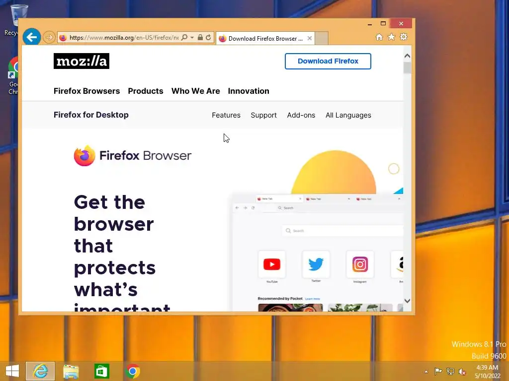Open the Features link
Viewport: 509px width, 381px height.
[226, 115]
